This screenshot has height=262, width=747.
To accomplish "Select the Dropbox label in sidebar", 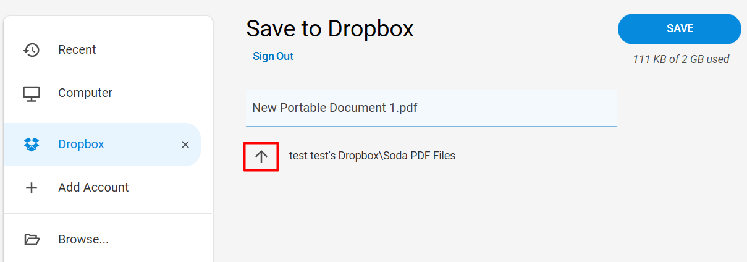I will [x=81, y=144].
